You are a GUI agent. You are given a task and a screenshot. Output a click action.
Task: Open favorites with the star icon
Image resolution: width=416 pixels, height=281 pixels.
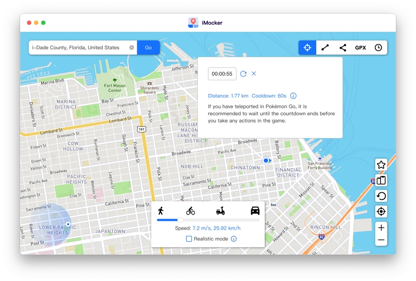381,165
